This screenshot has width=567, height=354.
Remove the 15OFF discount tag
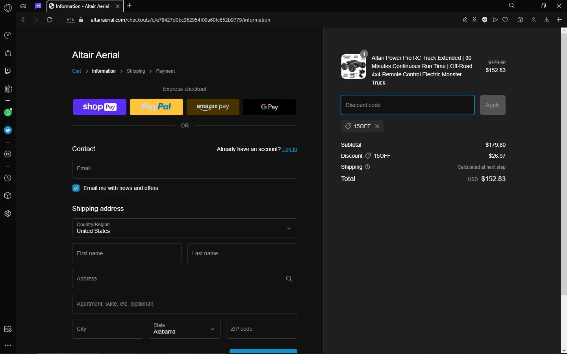tap(377, 126)
